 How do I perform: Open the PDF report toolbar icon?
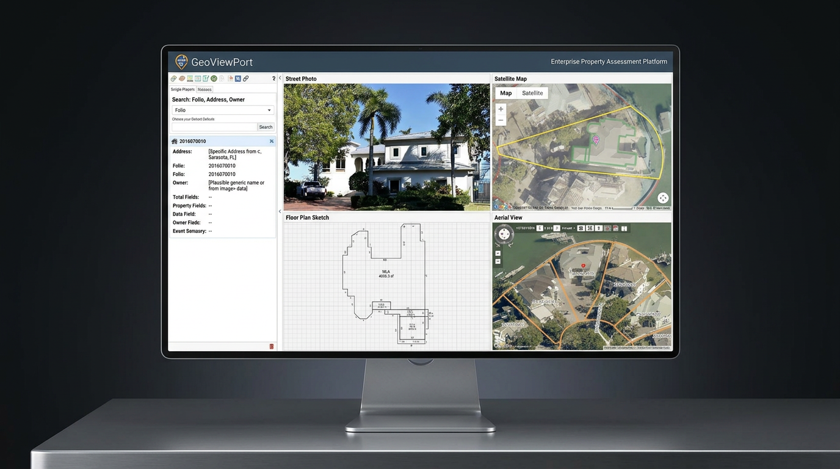click(x=231, y=78)
